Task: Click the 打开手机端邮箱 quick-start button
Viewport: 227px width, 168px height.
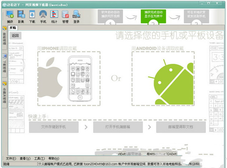Action: 118,127
